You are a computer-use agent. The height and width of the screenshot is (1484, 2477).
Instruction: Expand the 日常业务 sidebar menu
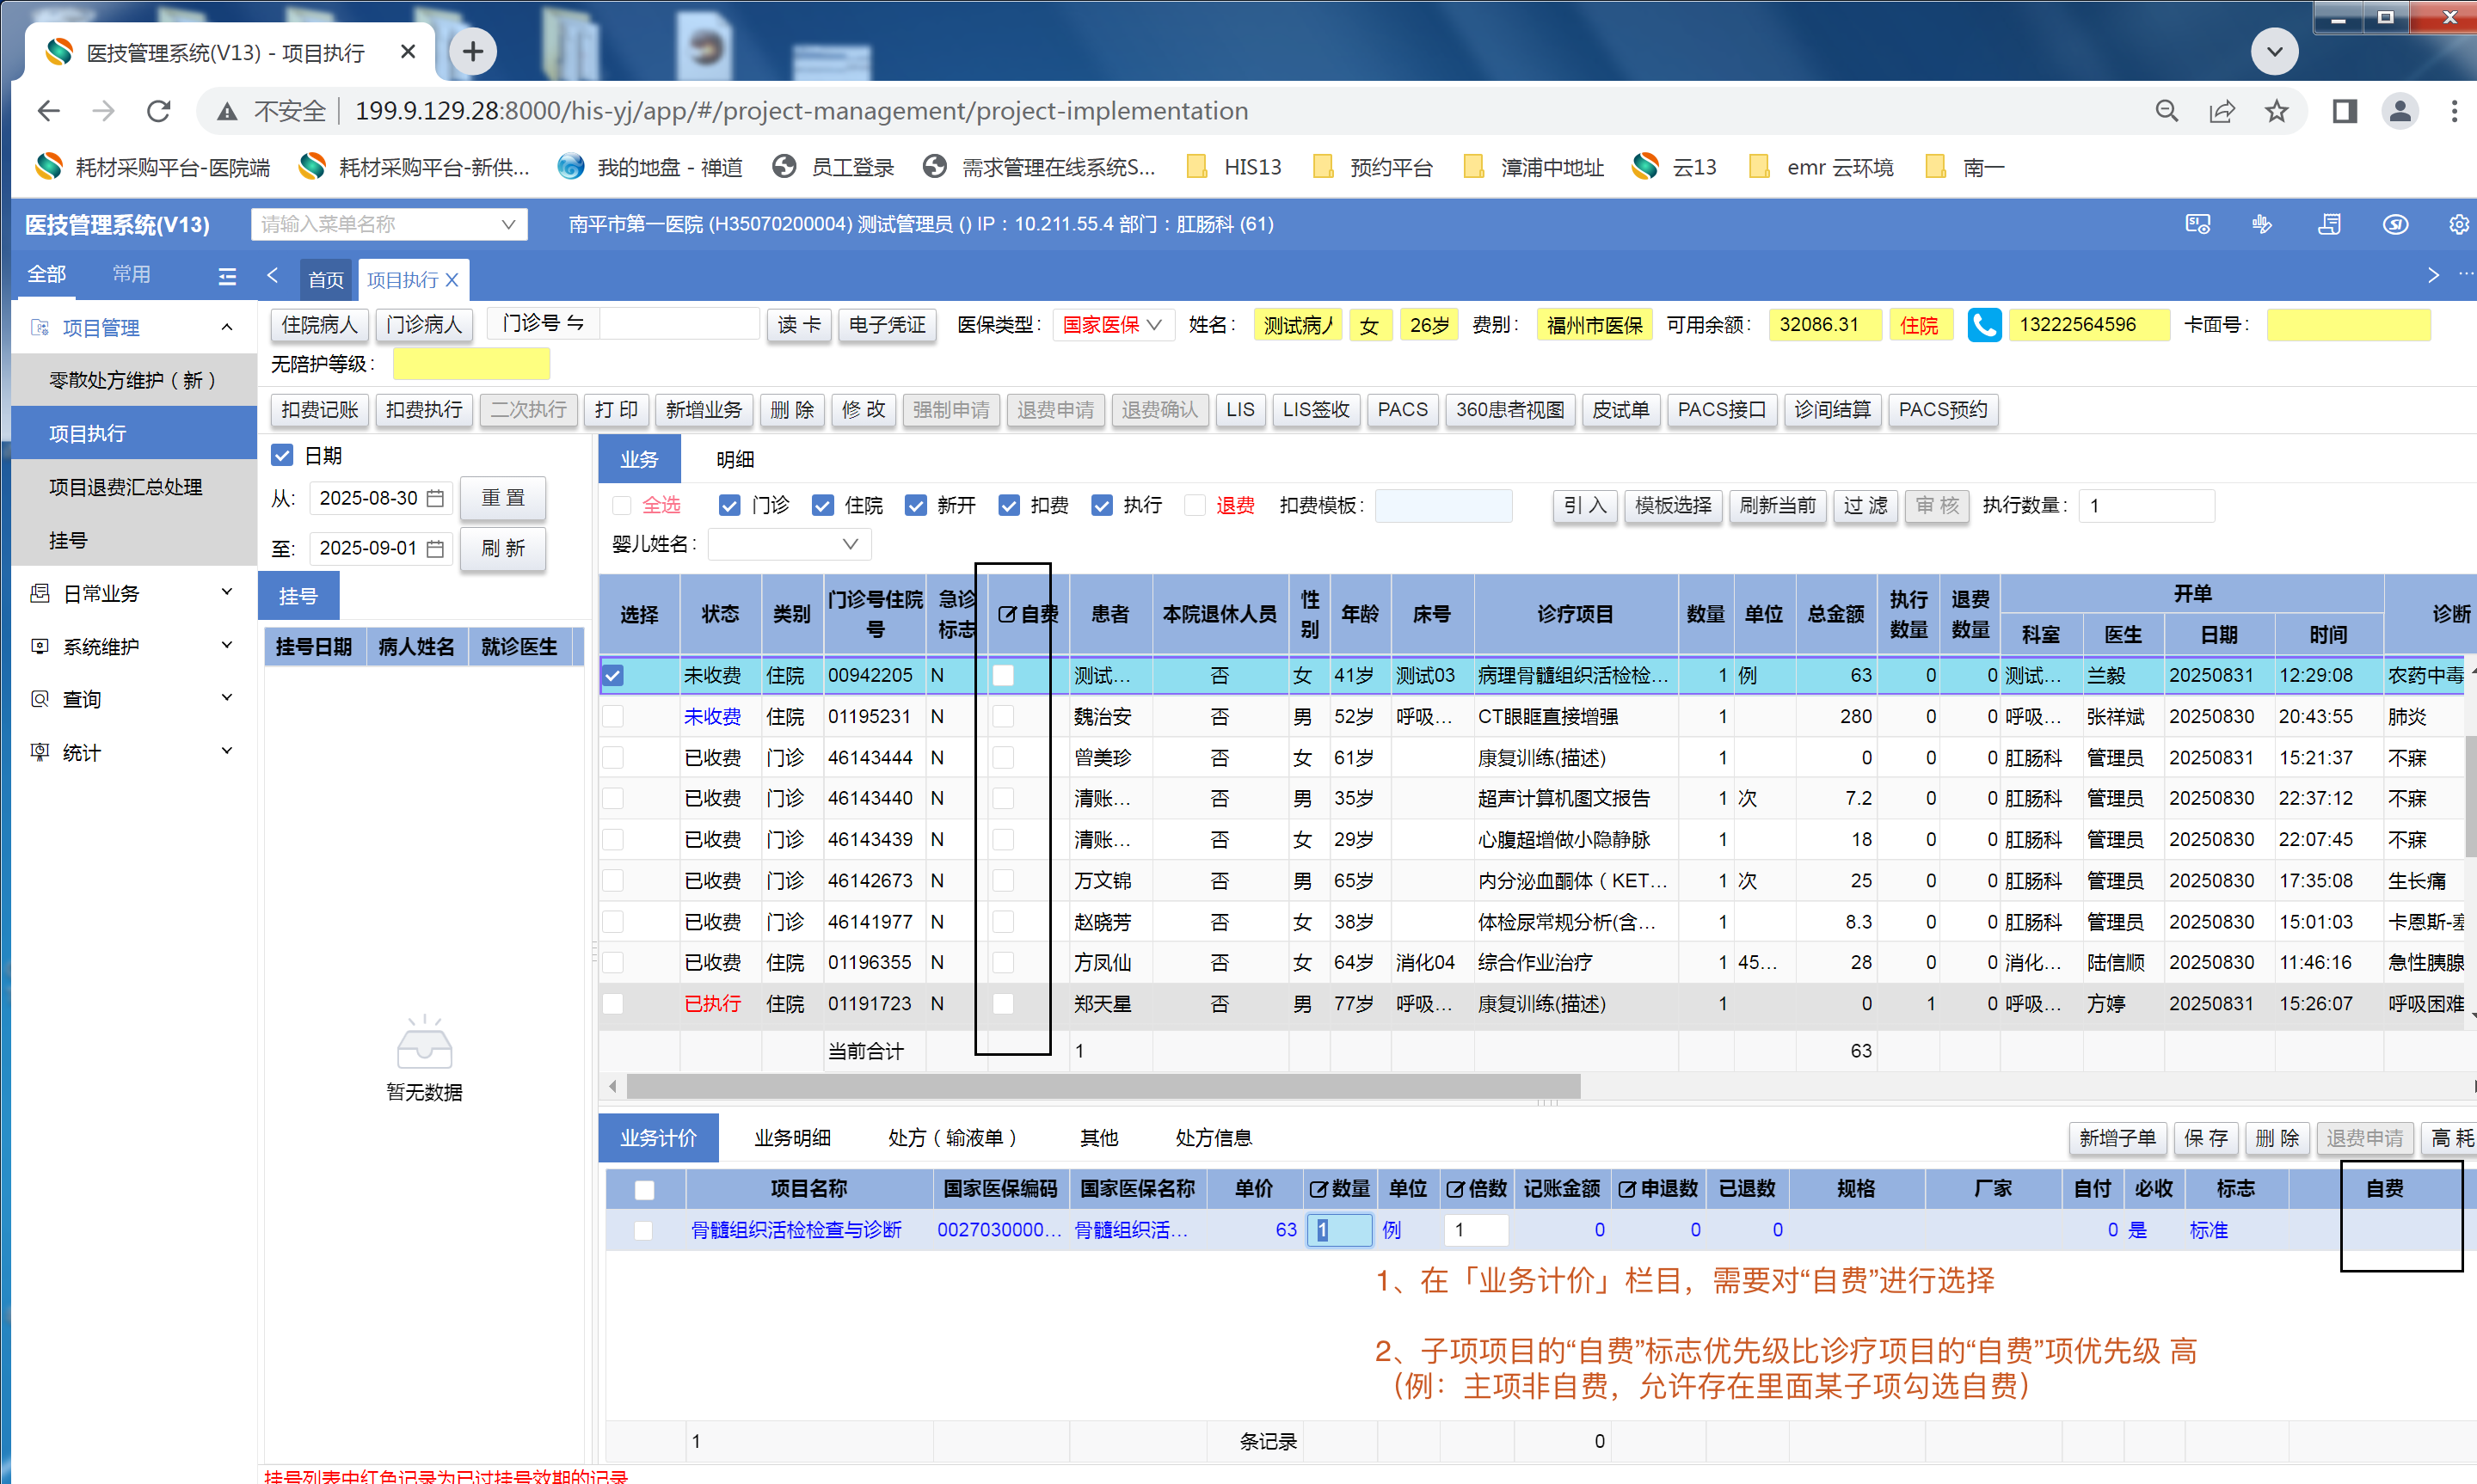[132, 594]
